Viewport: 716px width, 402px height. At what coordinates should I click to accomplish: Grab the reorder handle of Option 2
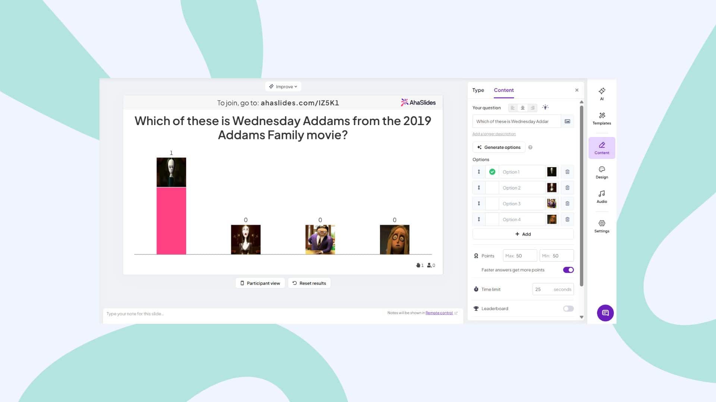(479, 188)
